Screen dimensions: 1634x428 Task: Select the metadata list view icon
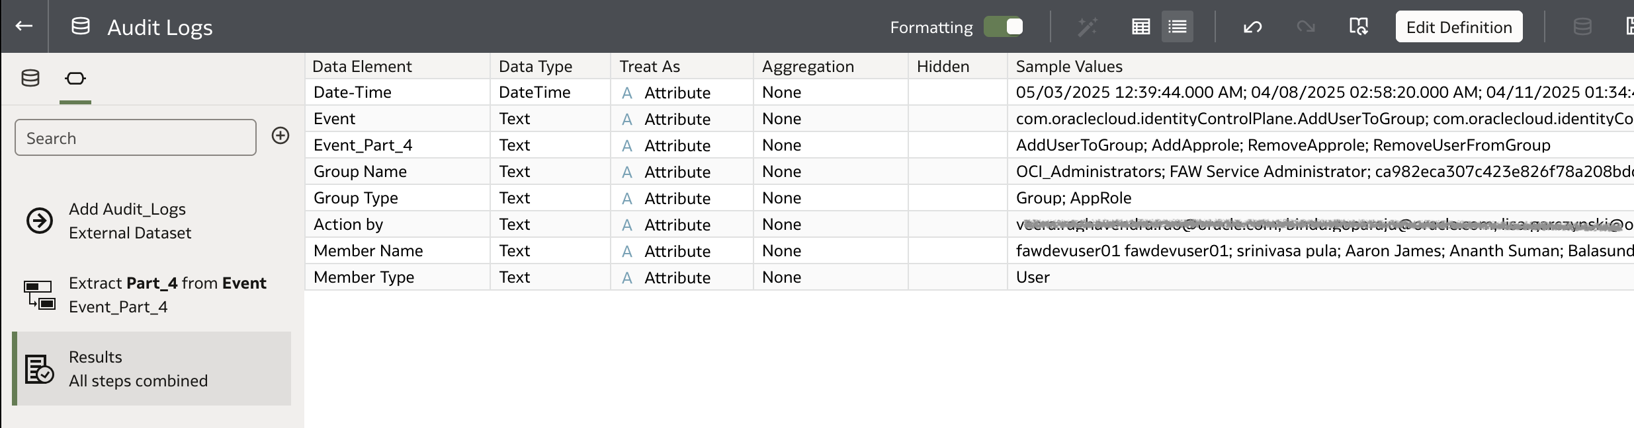pos(1178,26)
